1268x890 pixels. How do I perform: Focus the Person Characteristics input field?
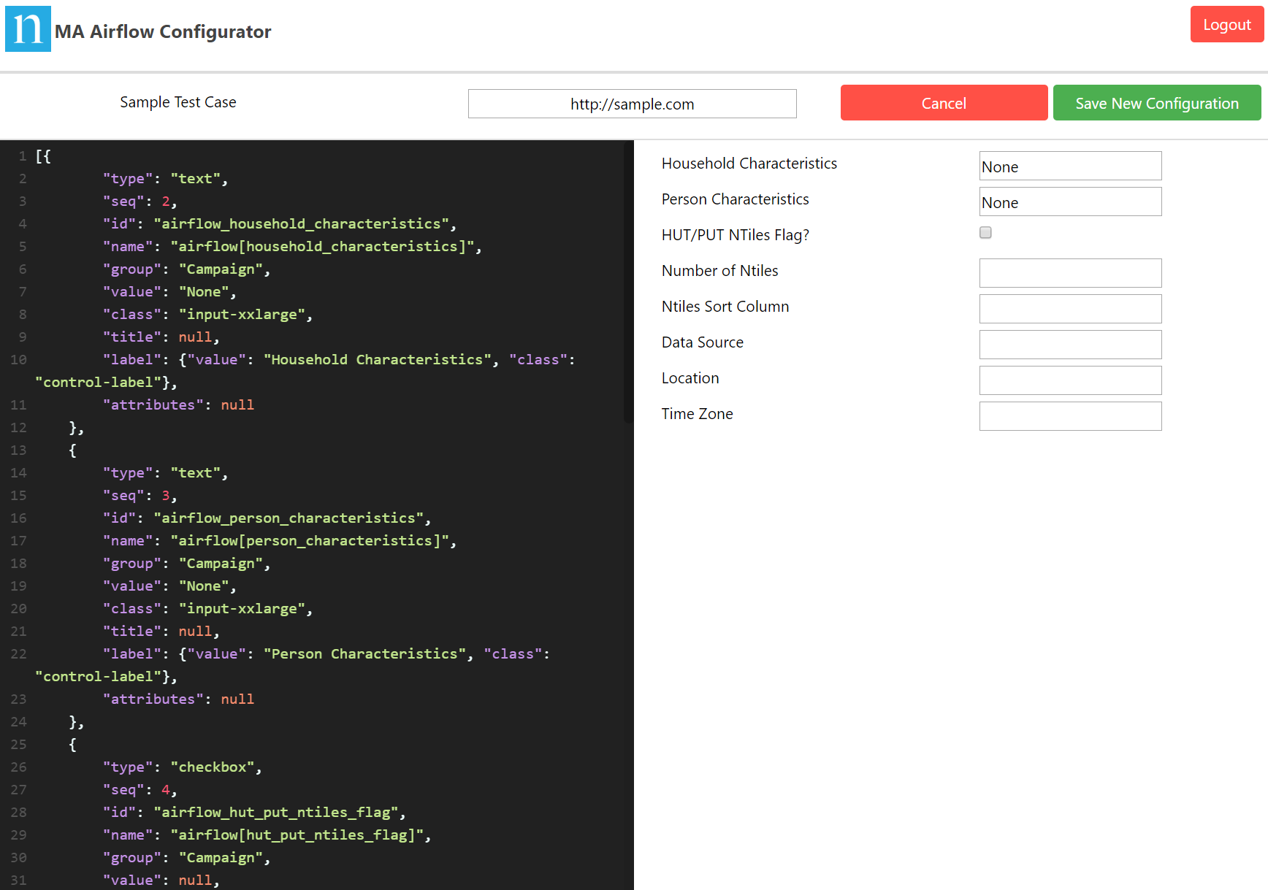(x=1069, y=202)
